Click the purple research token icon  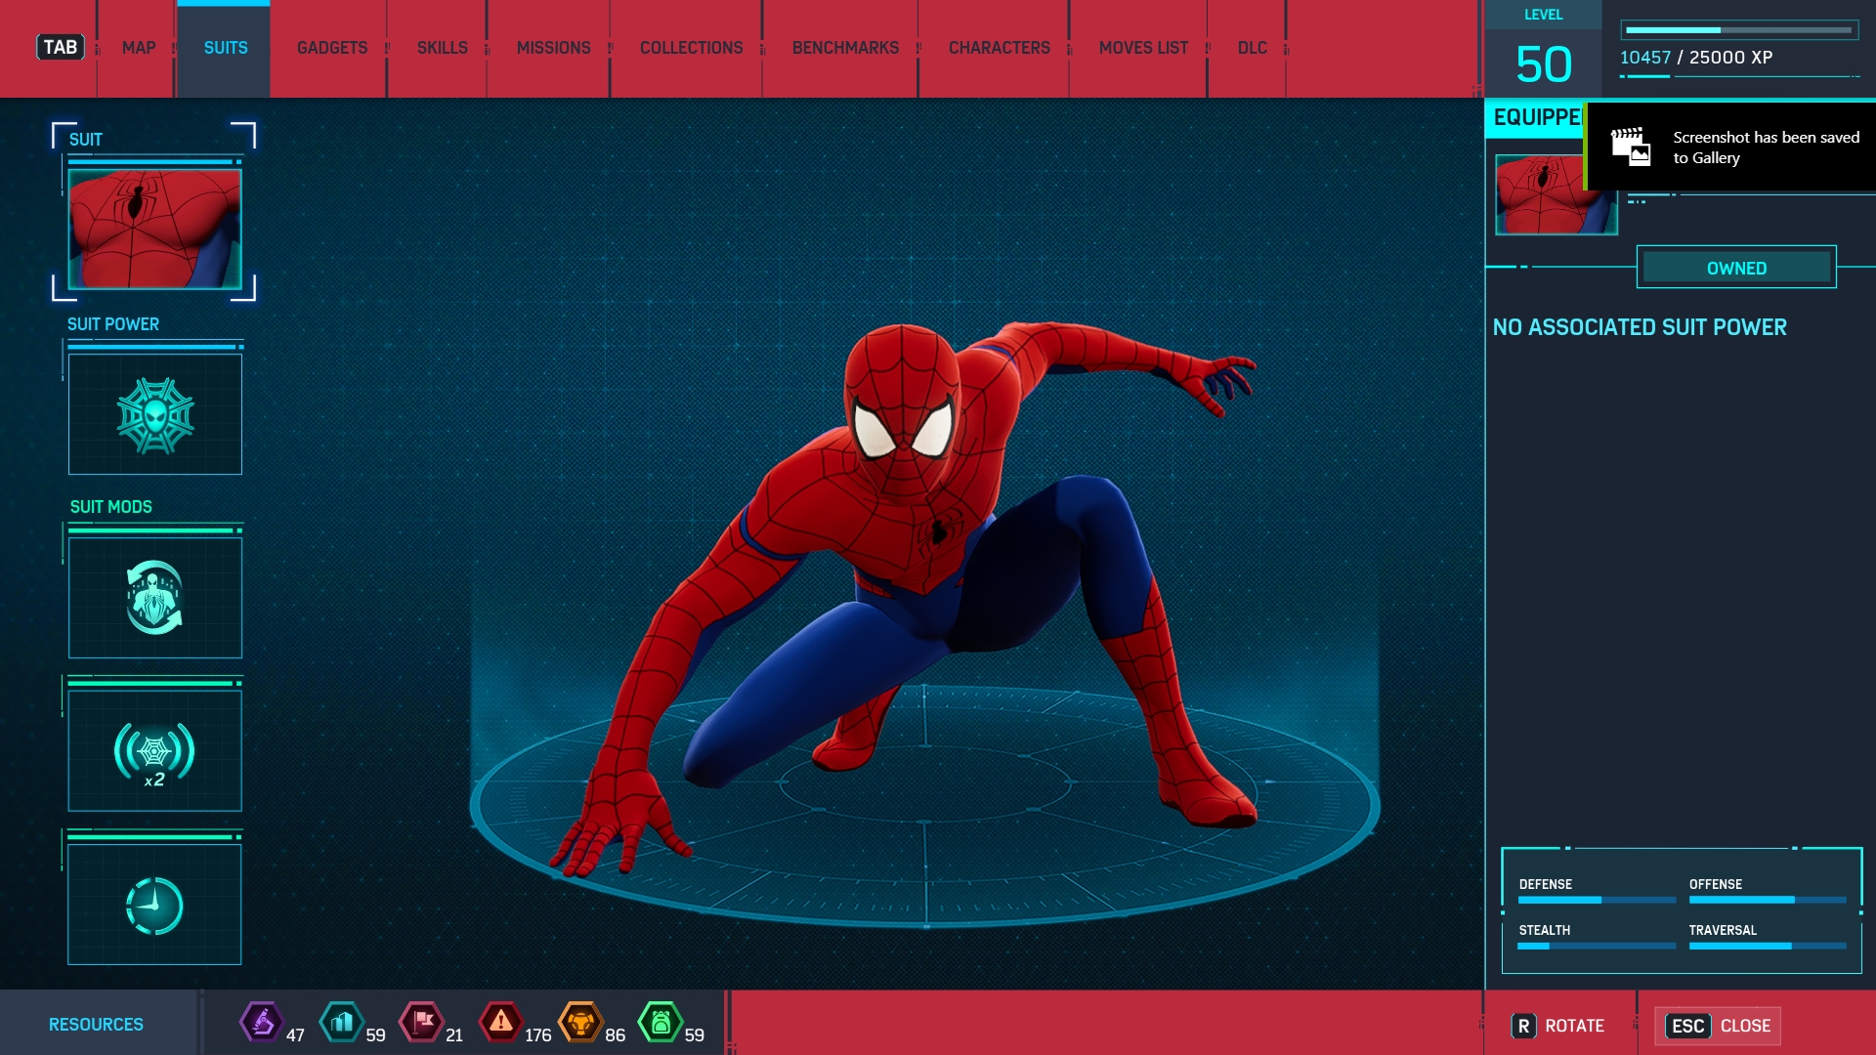(x=261, y=1023)
